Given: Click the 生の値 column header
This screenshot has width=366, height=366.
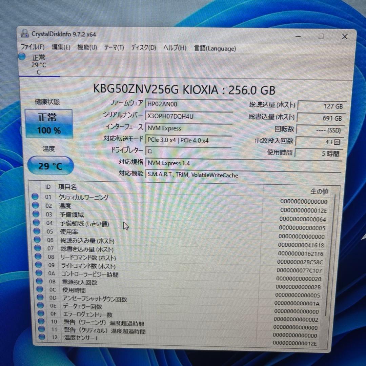Looking at the screenshot, I should point(319,191).
